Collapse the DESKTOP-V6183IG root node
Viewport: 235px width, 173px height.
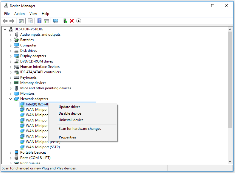tap(5, 29)
